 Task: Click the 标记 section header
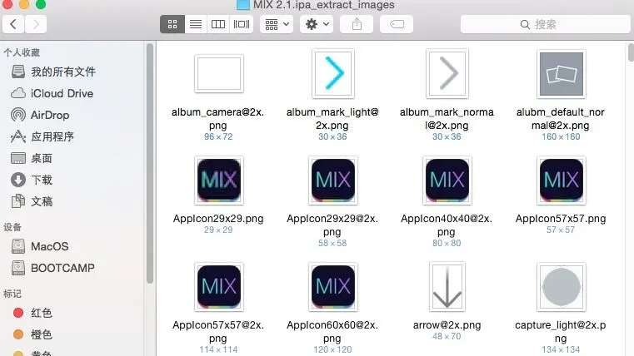point(12,294)
